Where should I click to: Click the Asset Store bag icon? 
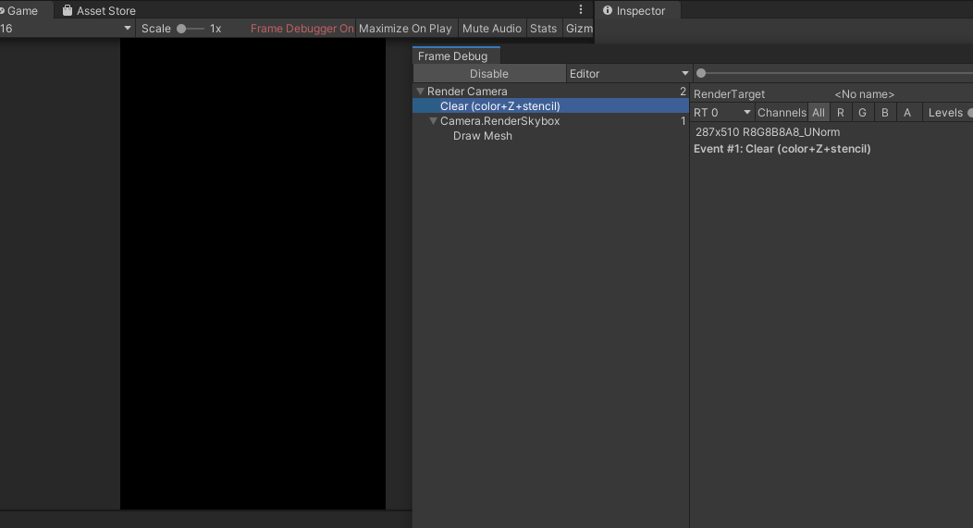point(68,11)
